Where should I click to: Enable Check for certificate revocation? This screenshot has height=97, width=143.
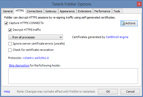[10, 50]
